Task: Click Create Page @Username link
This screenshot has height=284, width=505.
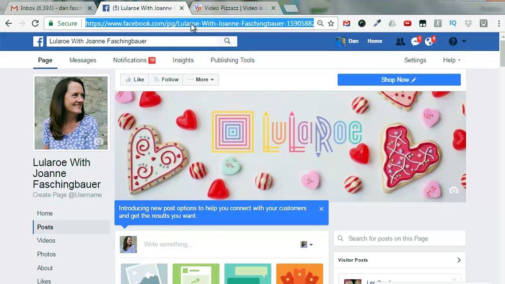Action: point(67,195)
